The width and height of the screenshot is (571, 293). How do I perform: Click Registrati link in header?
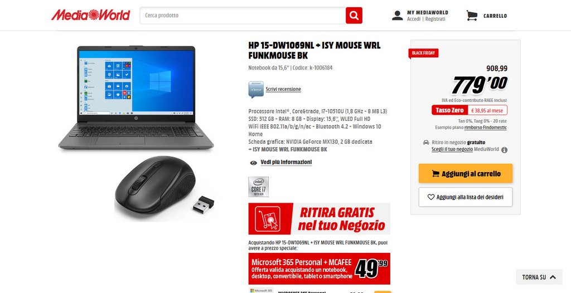click(435, 19)
